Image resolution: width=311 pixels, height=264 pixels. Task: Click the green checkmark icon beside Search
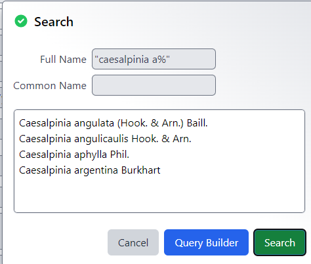tap(21, 21)
